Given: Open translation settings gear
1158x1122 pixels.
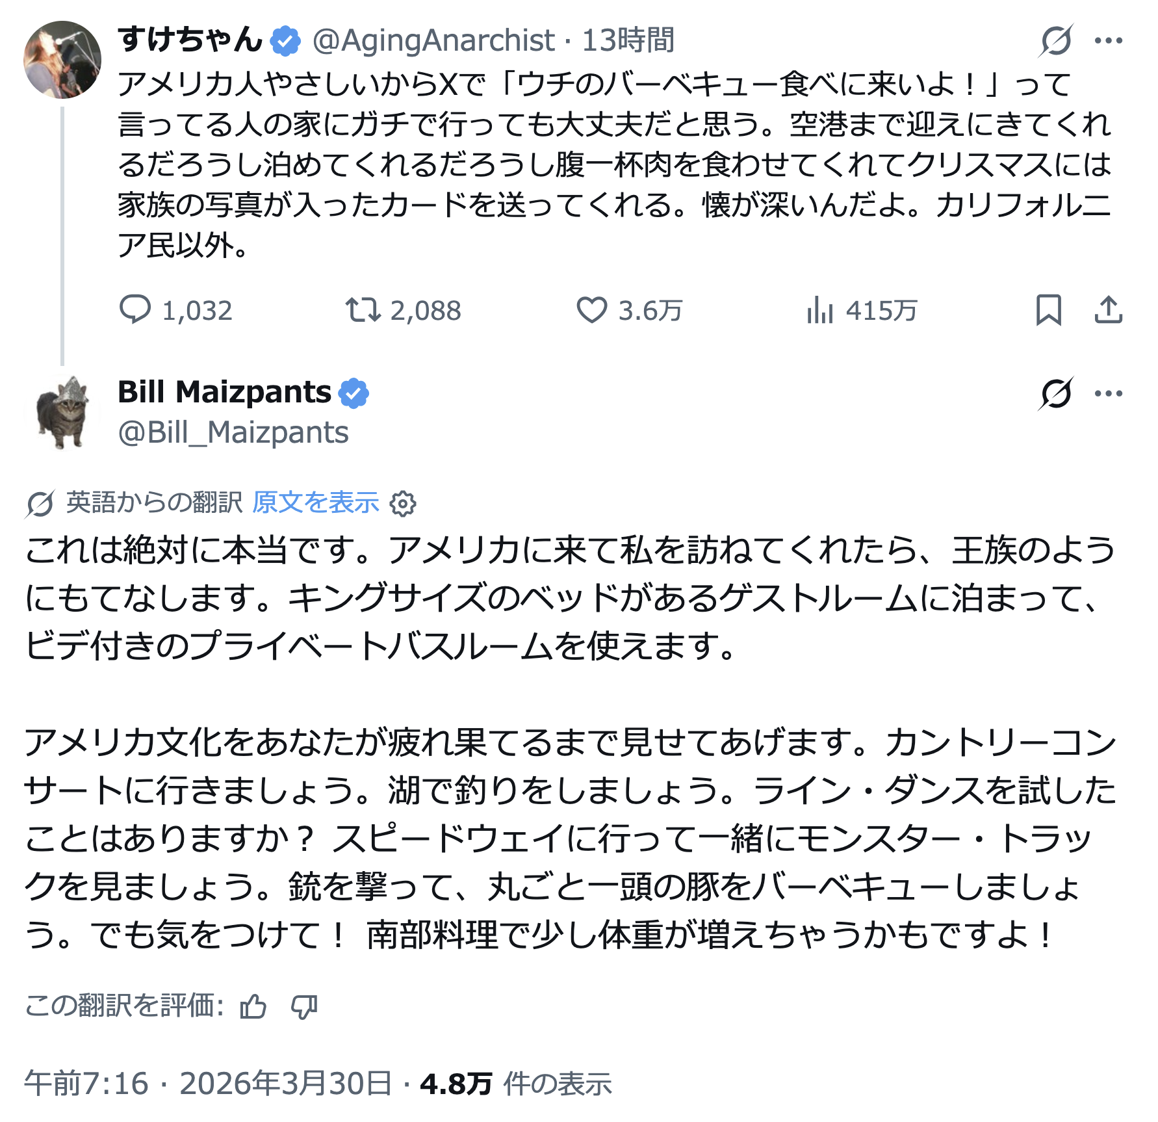Looking at the screenshot, I should (403, 503).
